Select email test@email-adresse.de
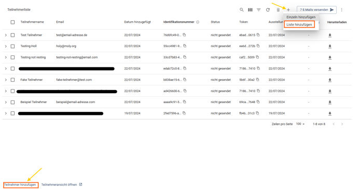This screenshot has height=189, width=357. pyautogui.click(x=72, y=35)
